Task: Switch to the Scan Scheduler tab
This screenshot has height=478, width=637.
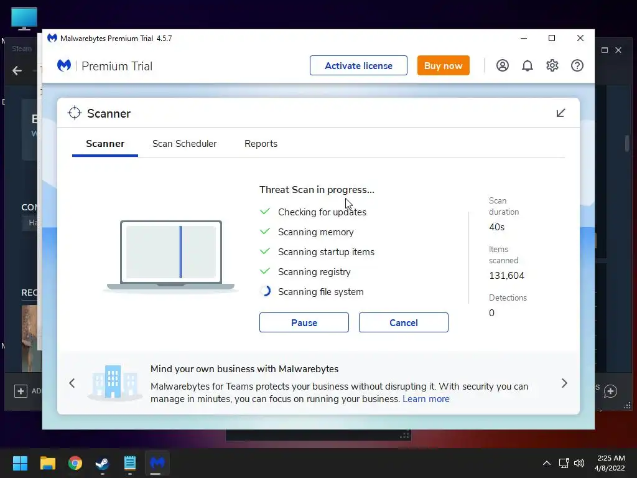Action: (184, 144)
